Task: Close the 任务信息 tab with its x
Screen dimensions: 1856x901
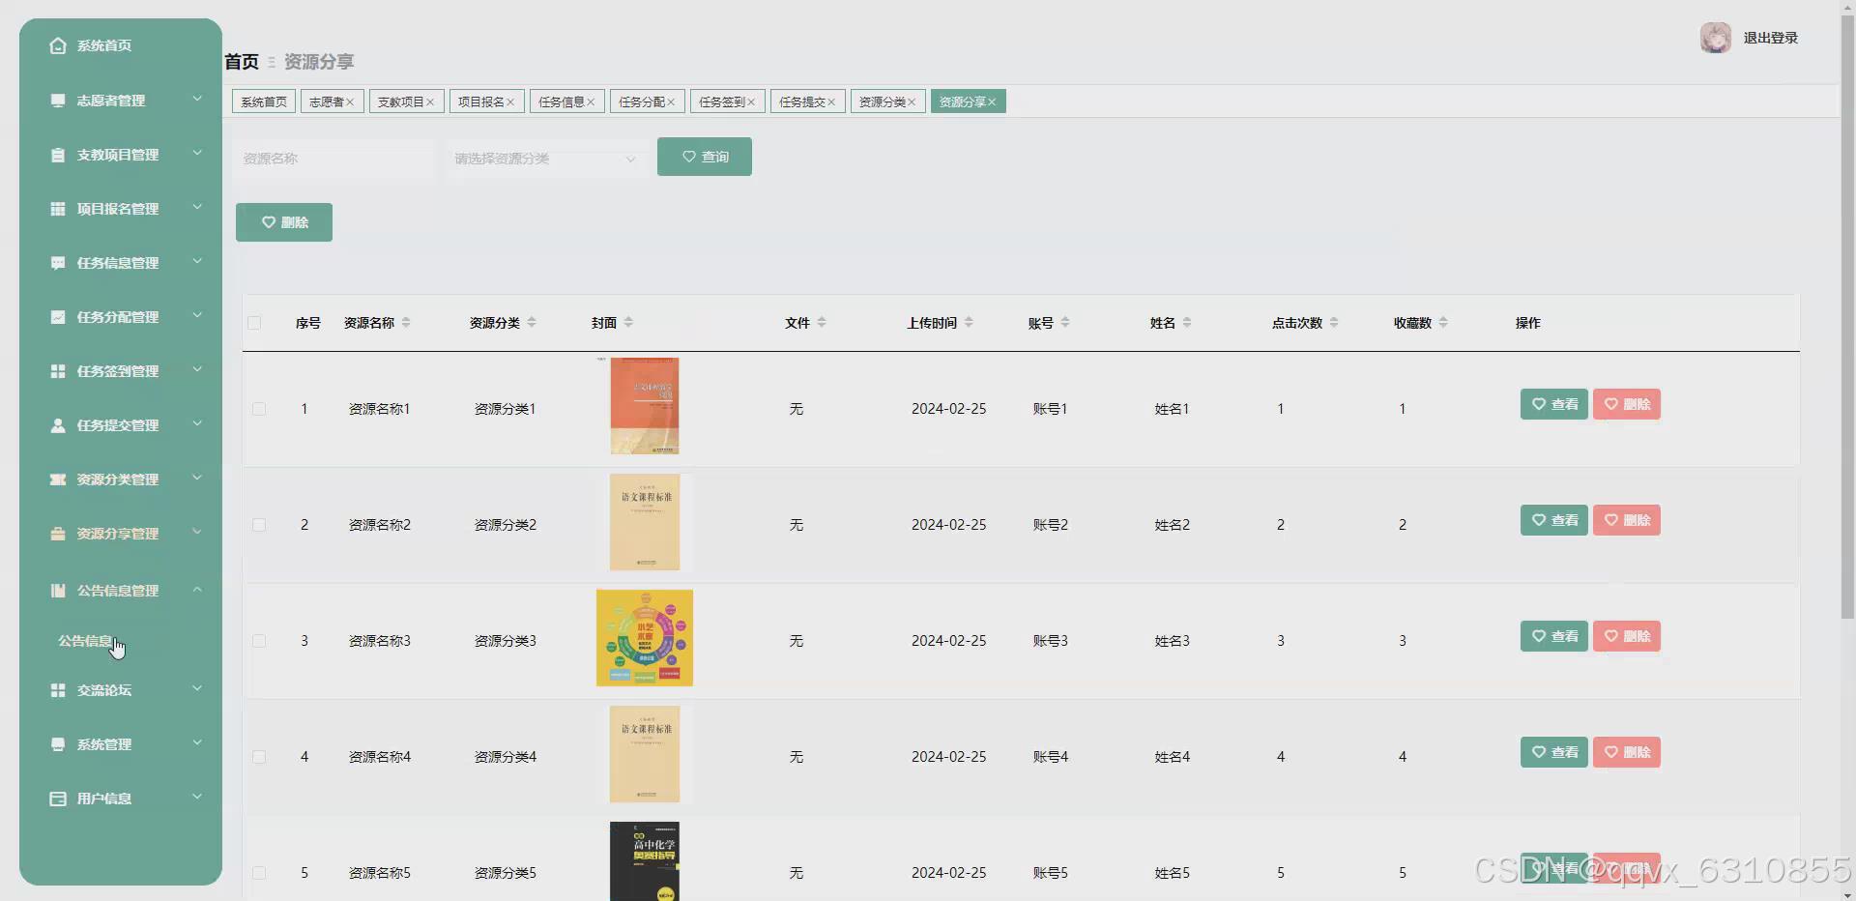Action: click(x=591, y=102)
